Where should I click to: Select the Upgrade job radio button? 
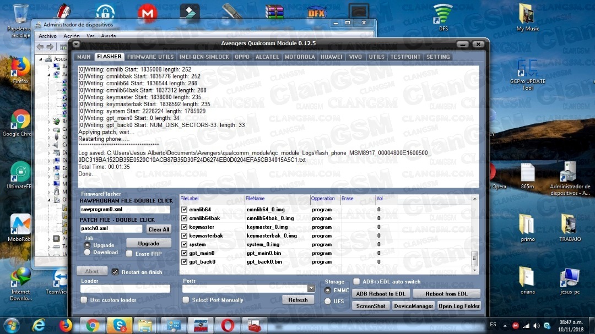(88, 245)
